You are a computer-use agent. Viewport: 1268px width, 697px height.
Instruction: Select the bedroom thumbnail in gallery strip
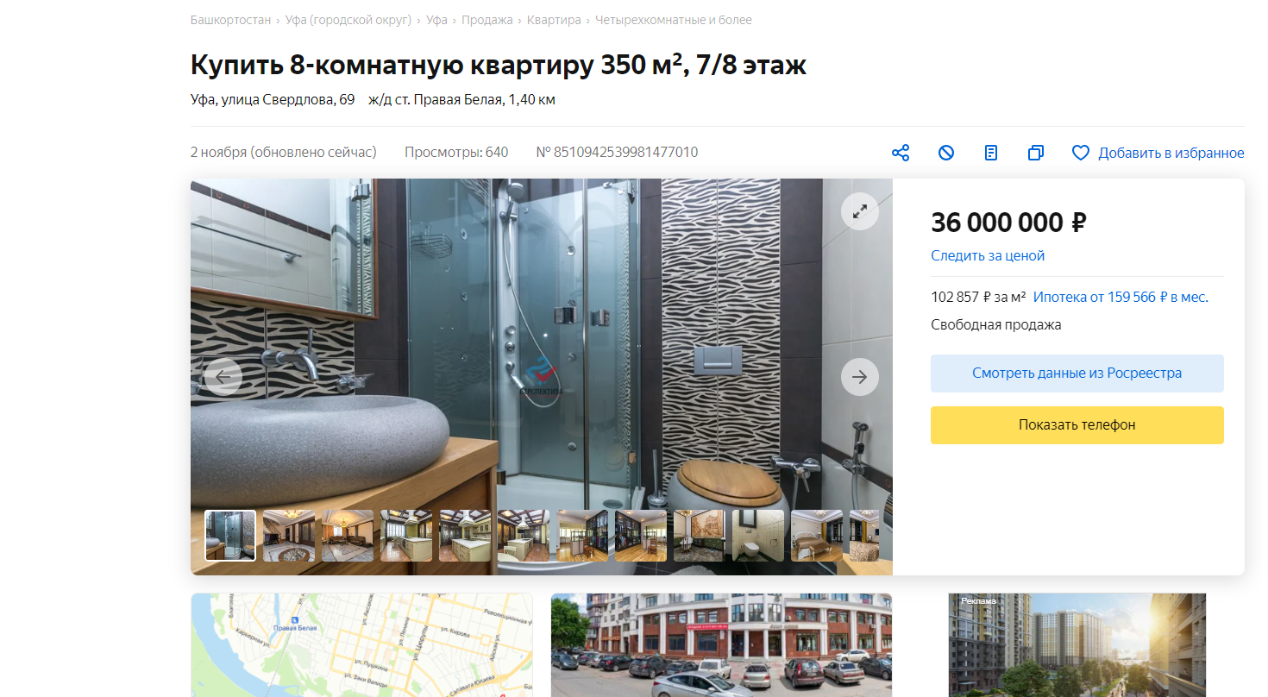click(817, 536)
